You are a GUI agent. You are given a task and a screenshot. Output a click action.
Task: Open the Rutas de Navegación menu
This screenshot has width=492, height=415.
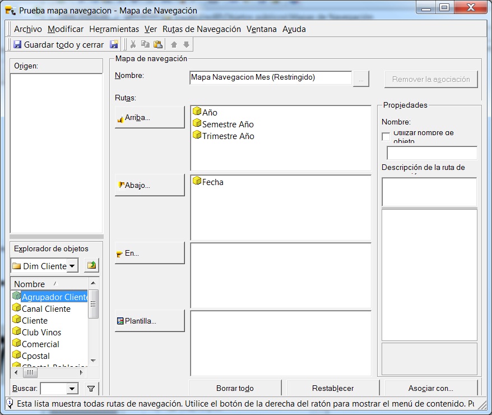[201, 29]
